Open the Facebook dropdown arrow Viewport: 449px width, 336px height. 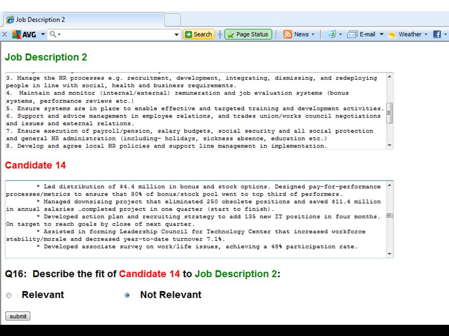coord(445,34)
